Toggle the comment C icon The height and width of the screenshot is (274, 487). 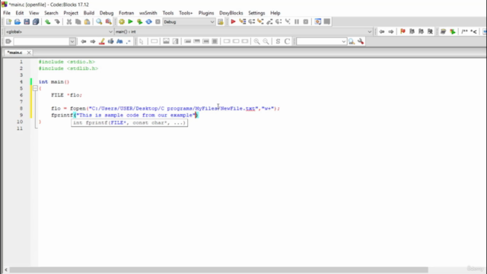288,41
